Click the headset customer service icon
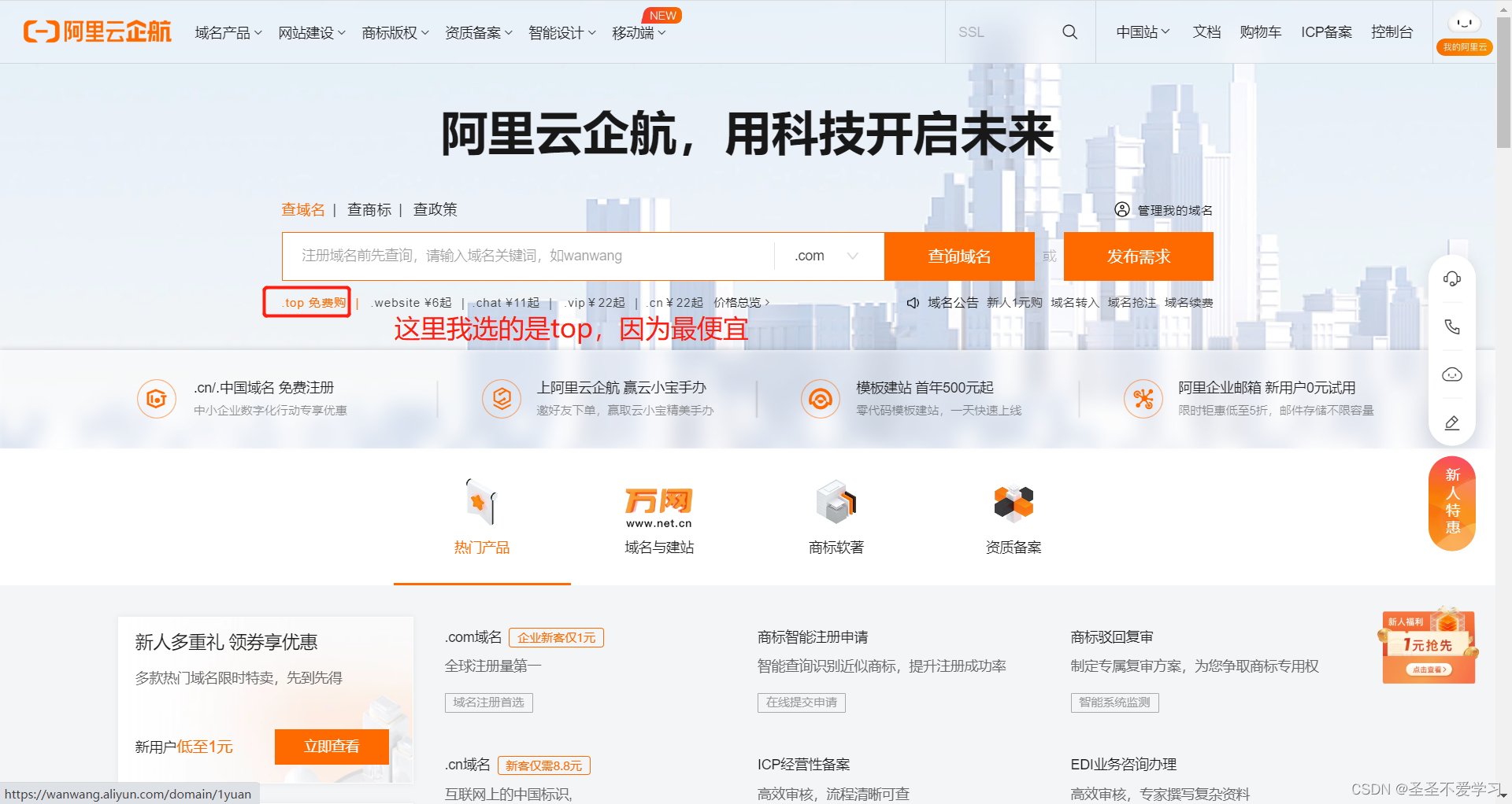 [1452, 278]
